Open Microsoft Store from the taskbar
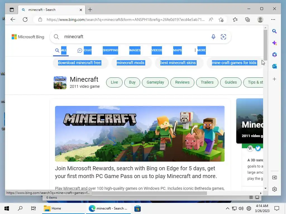 click(x=137, y=208)
